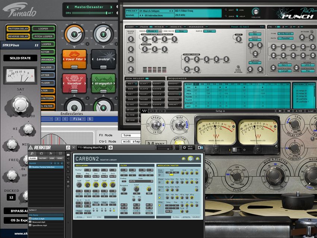317x238 pixels.
Task: Open the Punch DISTORT Power selector
Action: pos(255,63)
